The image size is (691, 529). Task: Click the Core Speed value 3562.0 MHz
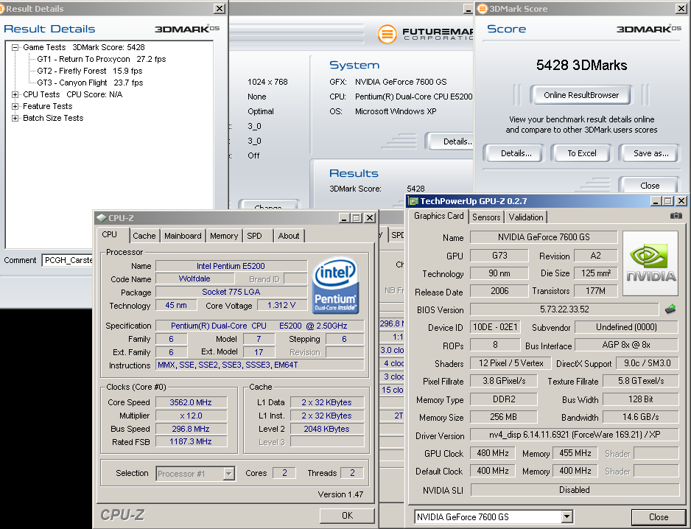tap(191, 402)
